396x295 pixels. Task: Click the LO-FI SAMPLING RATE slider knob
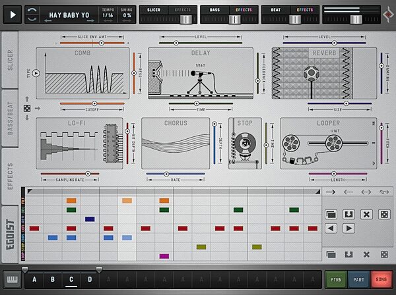pyautogui.click(x=88, y=174)
